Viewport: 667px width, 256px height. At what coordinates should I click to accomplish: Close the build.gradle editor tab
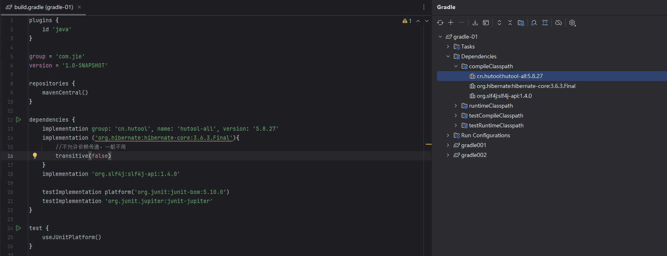coord(79,7)
